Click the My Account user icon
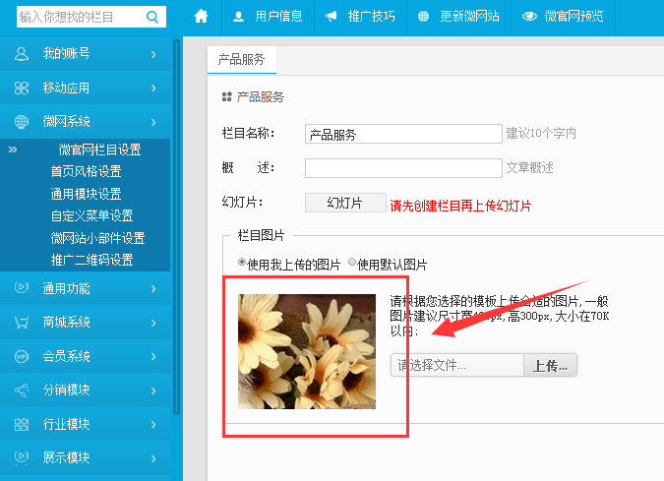Screen dimensions: 664x481 coord(22,54)
